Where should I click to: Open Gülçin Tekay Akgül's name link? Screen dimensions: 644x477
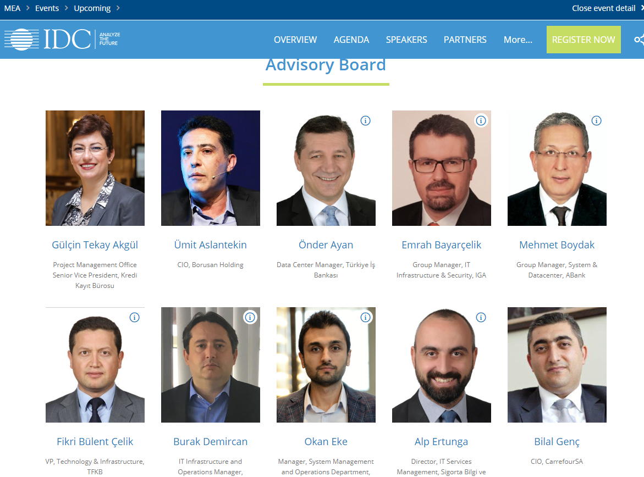[x=95, y=245]
